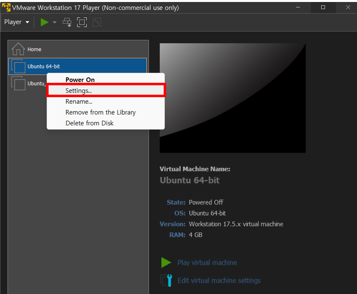Click the virtual machine preview thumbnail
The width and height of the screenshot is (357, 294).
click(x=233, y=98)
